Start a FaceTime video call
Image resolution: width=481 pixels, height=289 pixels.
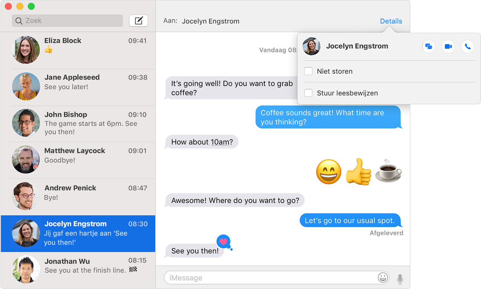pyautogui.click(x=448, y=47)
